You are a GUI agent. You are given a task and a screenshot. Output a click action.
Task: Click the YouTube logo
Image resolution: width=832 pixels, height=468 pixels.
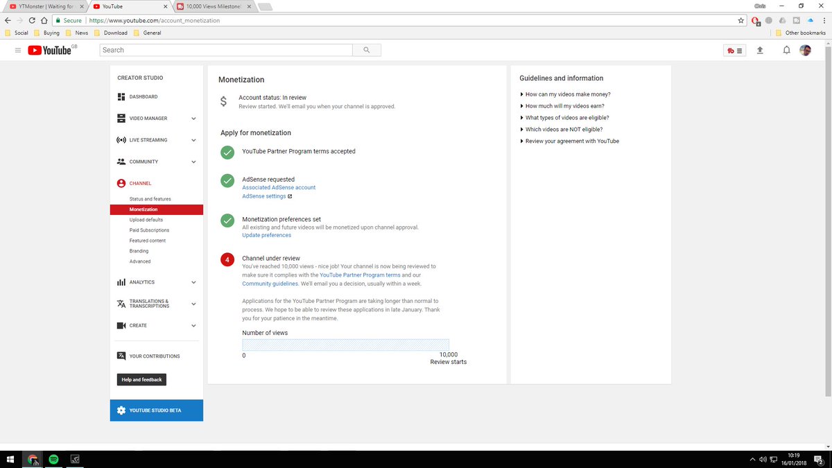coord(49,50)
